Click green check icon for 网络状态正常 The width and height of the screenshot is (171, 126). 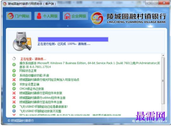point(14,71)
